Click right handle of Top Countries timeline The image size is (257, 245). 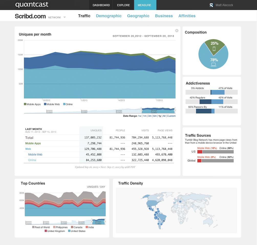[105, 221]
